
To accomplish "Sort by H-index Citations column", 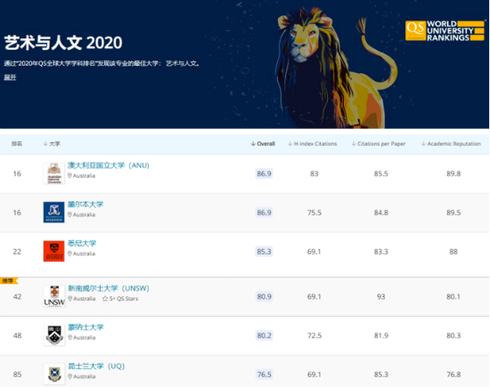I will (312, 144).
